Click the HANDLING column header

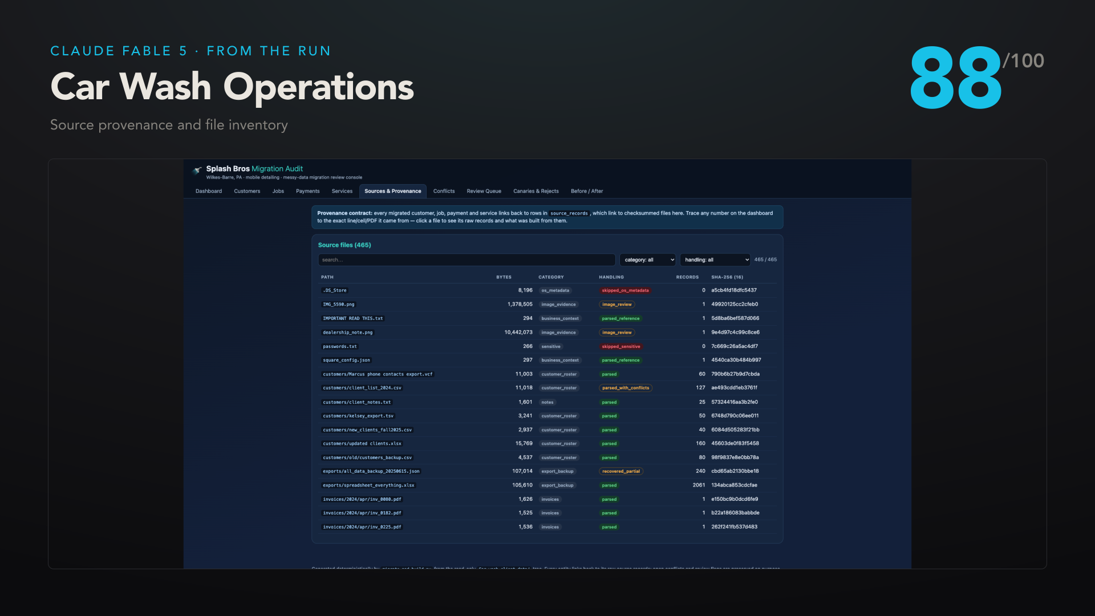(x=611, y=277)
